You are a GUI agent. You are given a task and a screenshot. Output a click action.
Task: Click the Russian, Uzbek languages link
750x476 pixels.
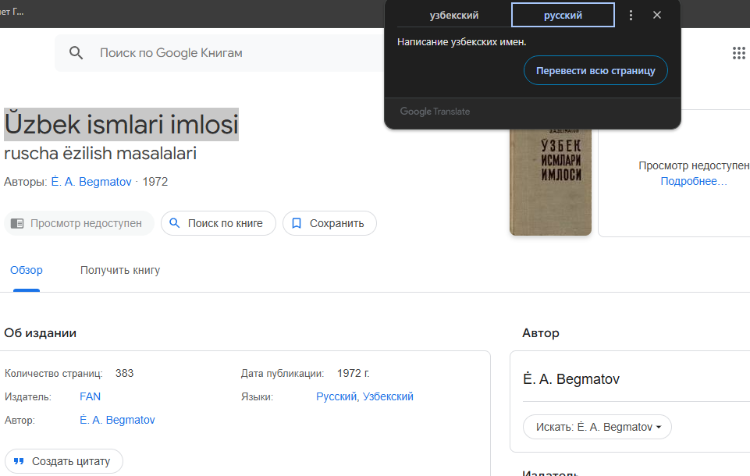pyautogui.click(x=364, y=396)
